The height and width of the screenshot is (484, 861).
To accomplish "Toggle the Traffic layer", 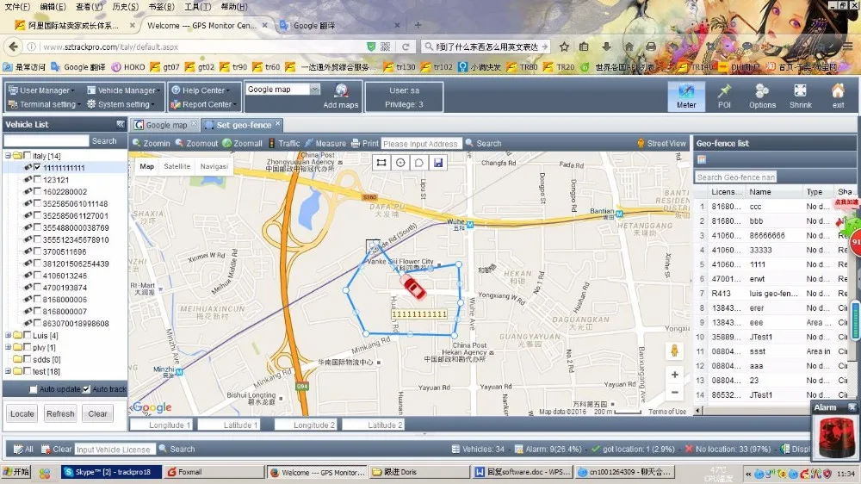I will click(284, 143).
